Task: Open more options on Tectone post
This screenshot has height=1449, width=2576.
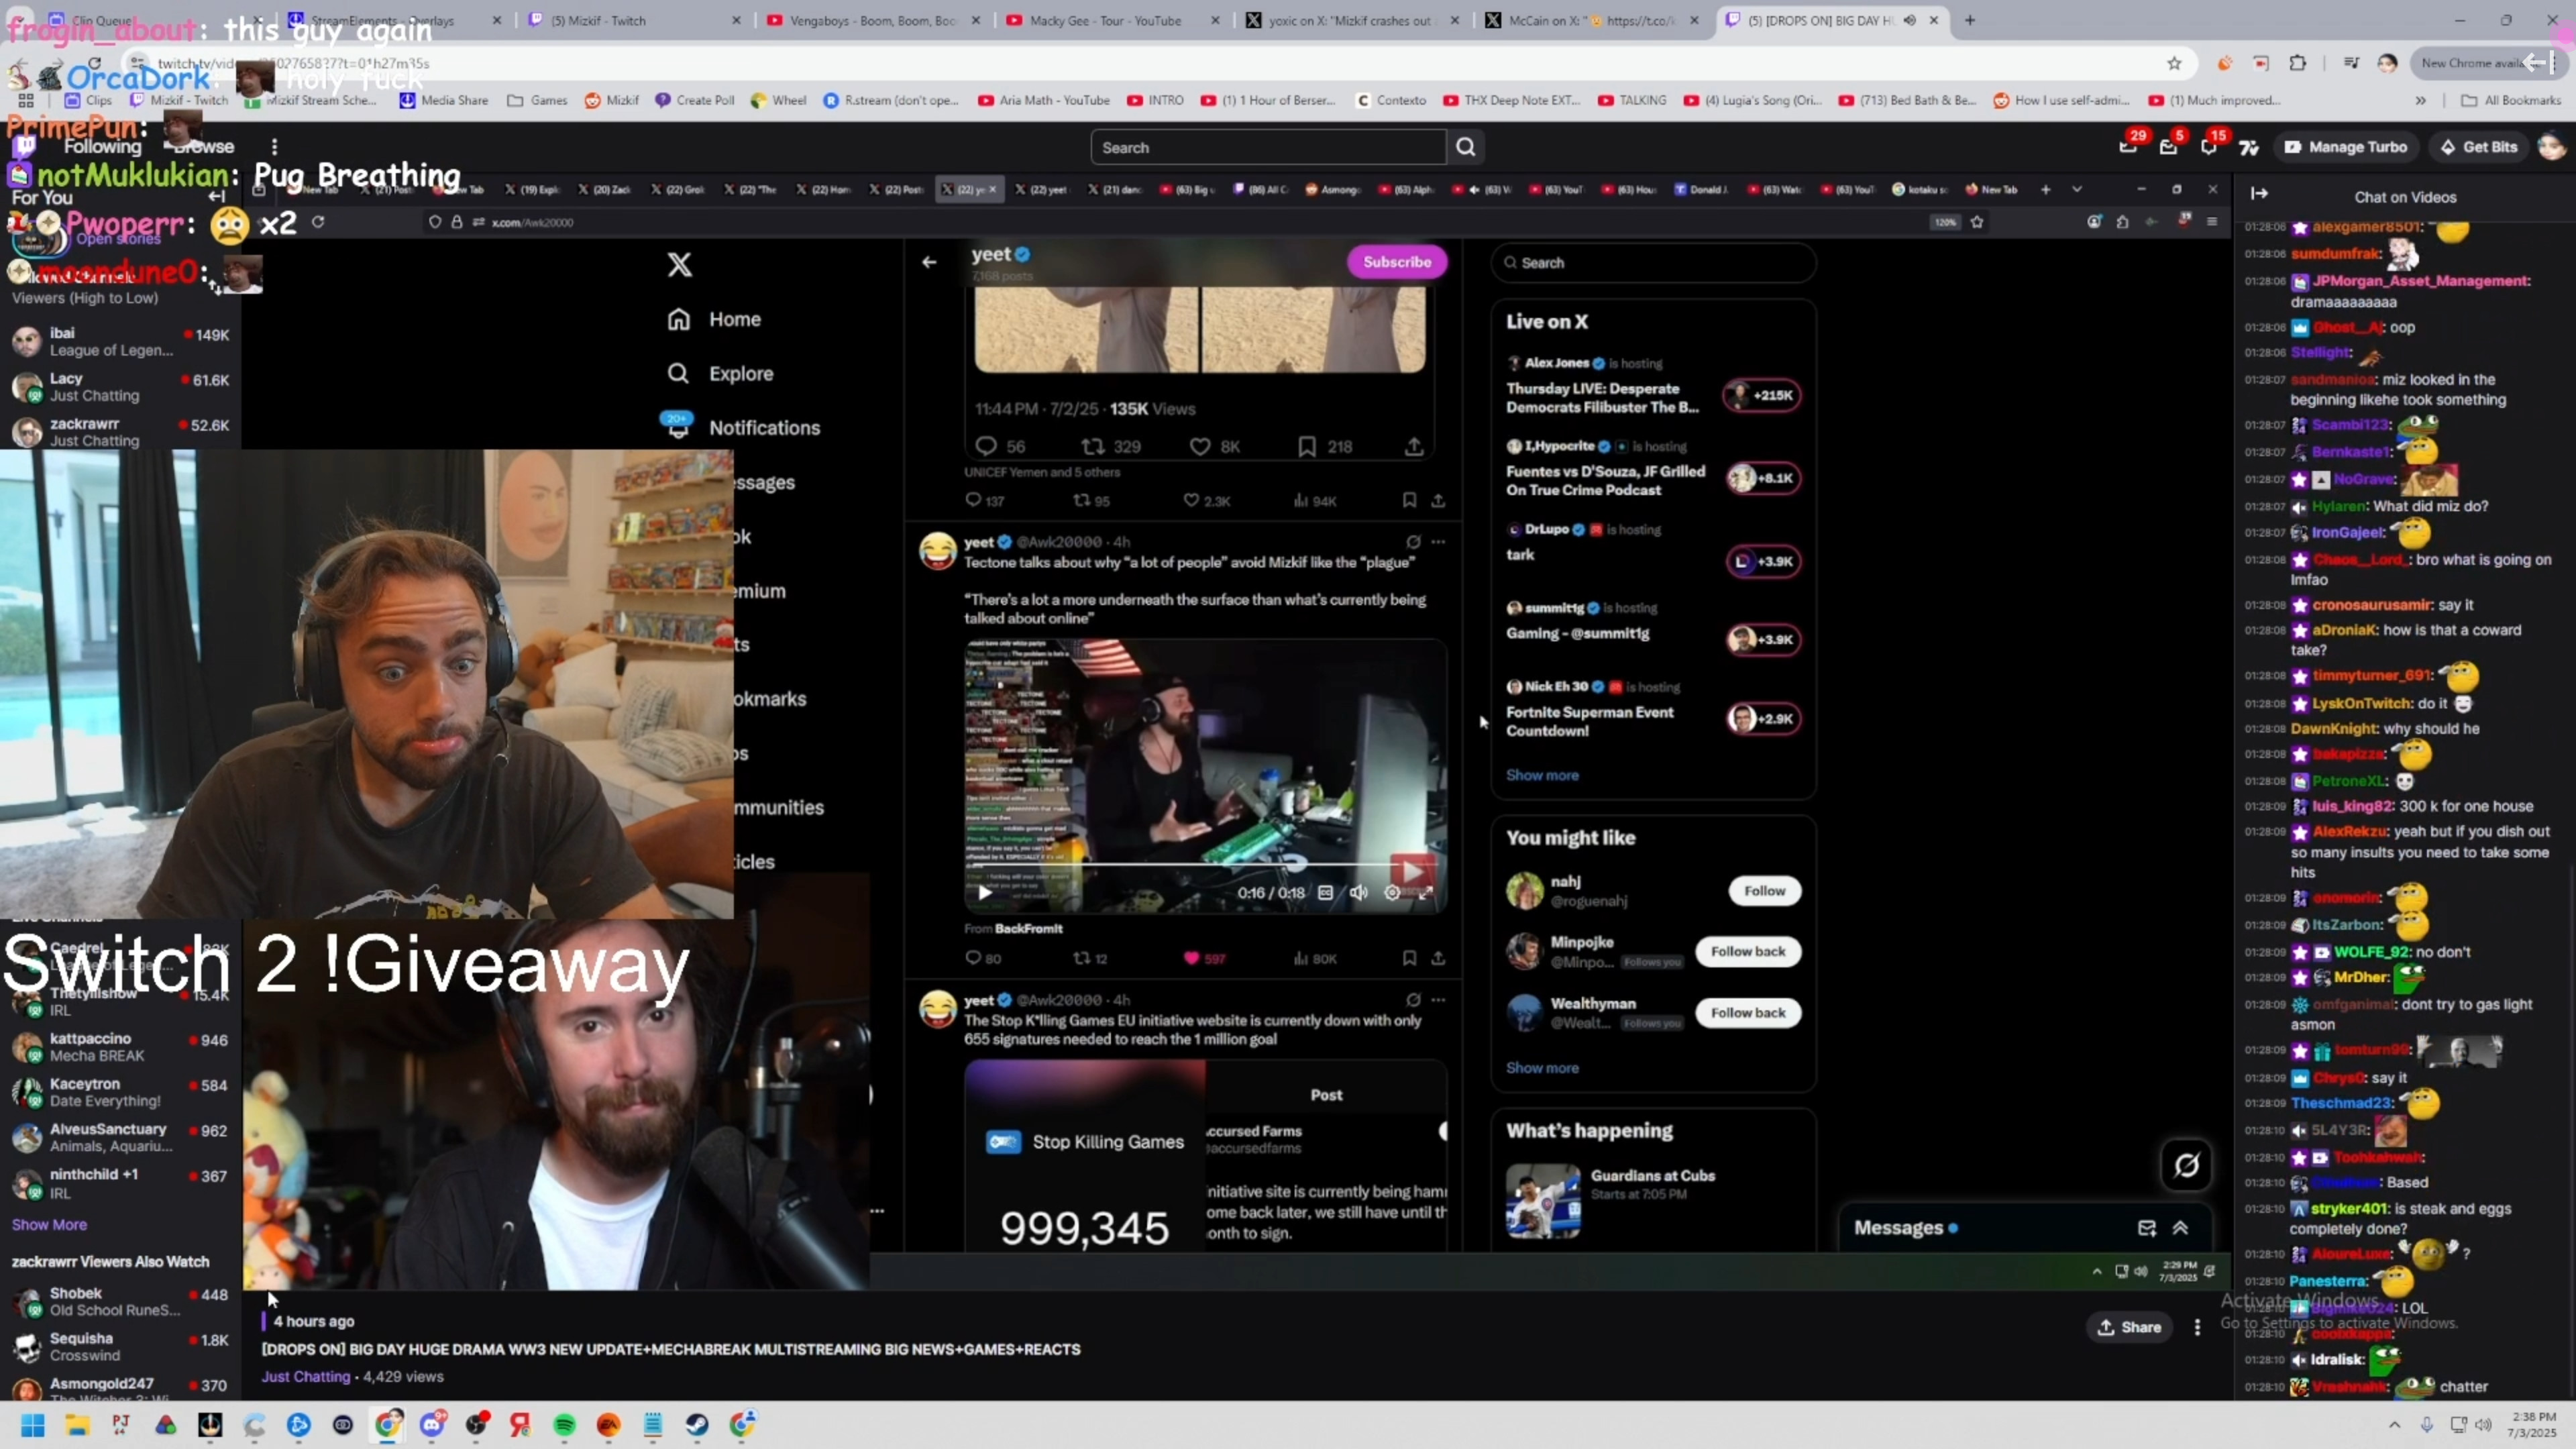Action: coord(1438,542)
